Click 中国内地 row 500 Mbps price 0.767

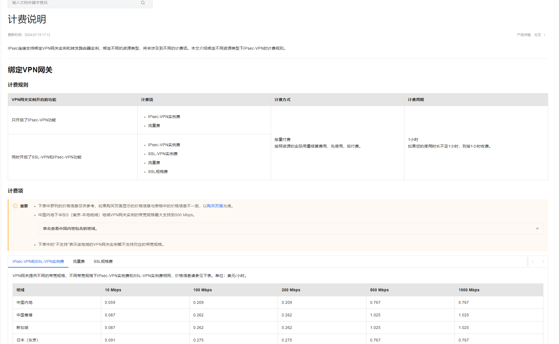click(x=375, y=302)
